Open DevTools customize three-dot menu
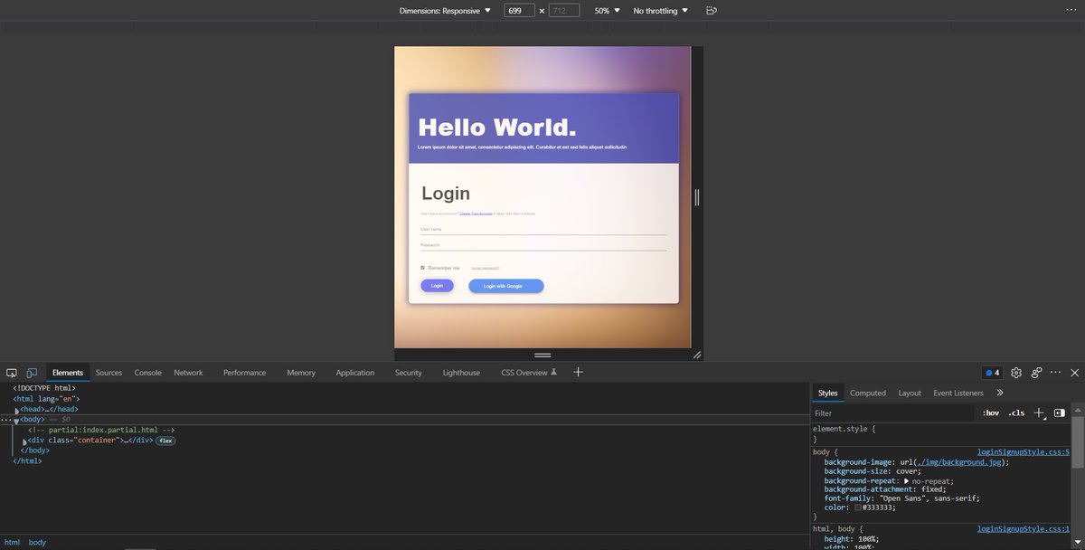 [x=1055, y=373]
